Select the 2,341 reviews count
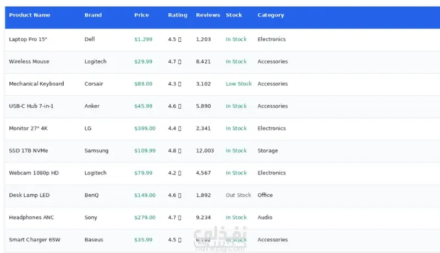 tap(203, 128)
